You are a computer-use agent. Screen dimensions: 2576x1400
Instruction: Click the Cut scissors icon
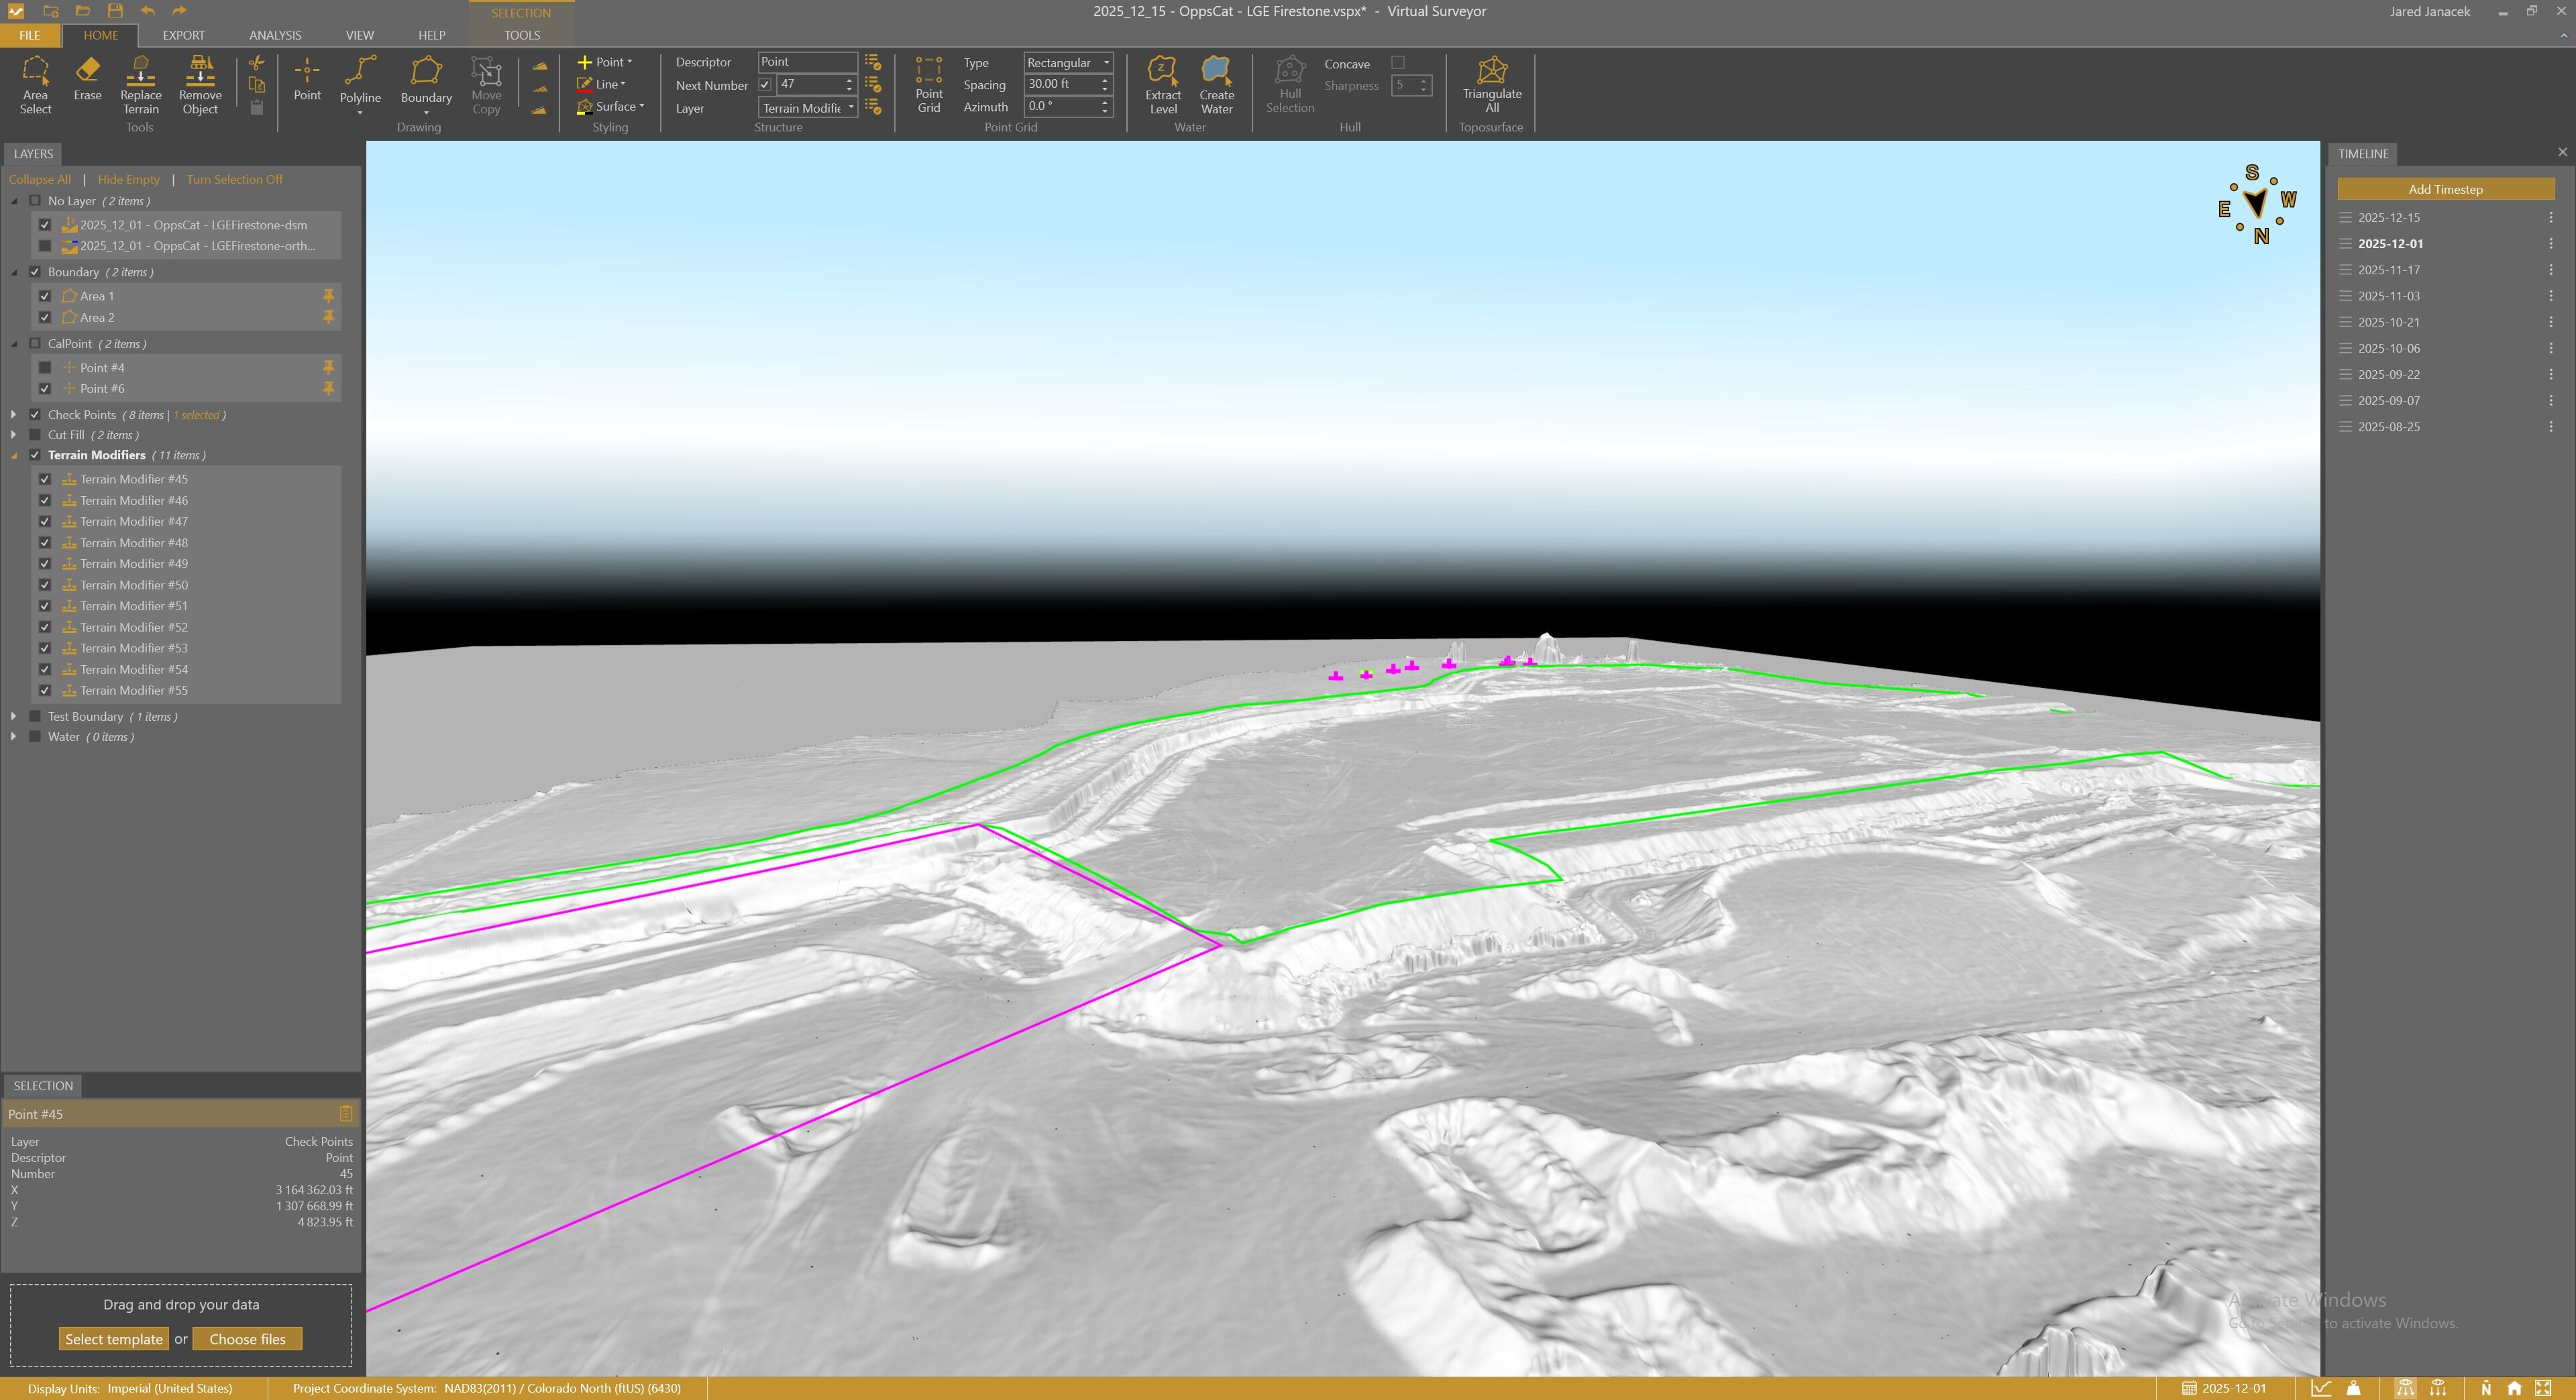[x=257, y=63]
